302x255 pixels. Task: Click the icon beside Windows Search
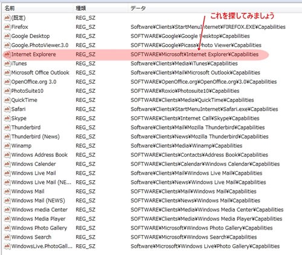click(7, 237)
